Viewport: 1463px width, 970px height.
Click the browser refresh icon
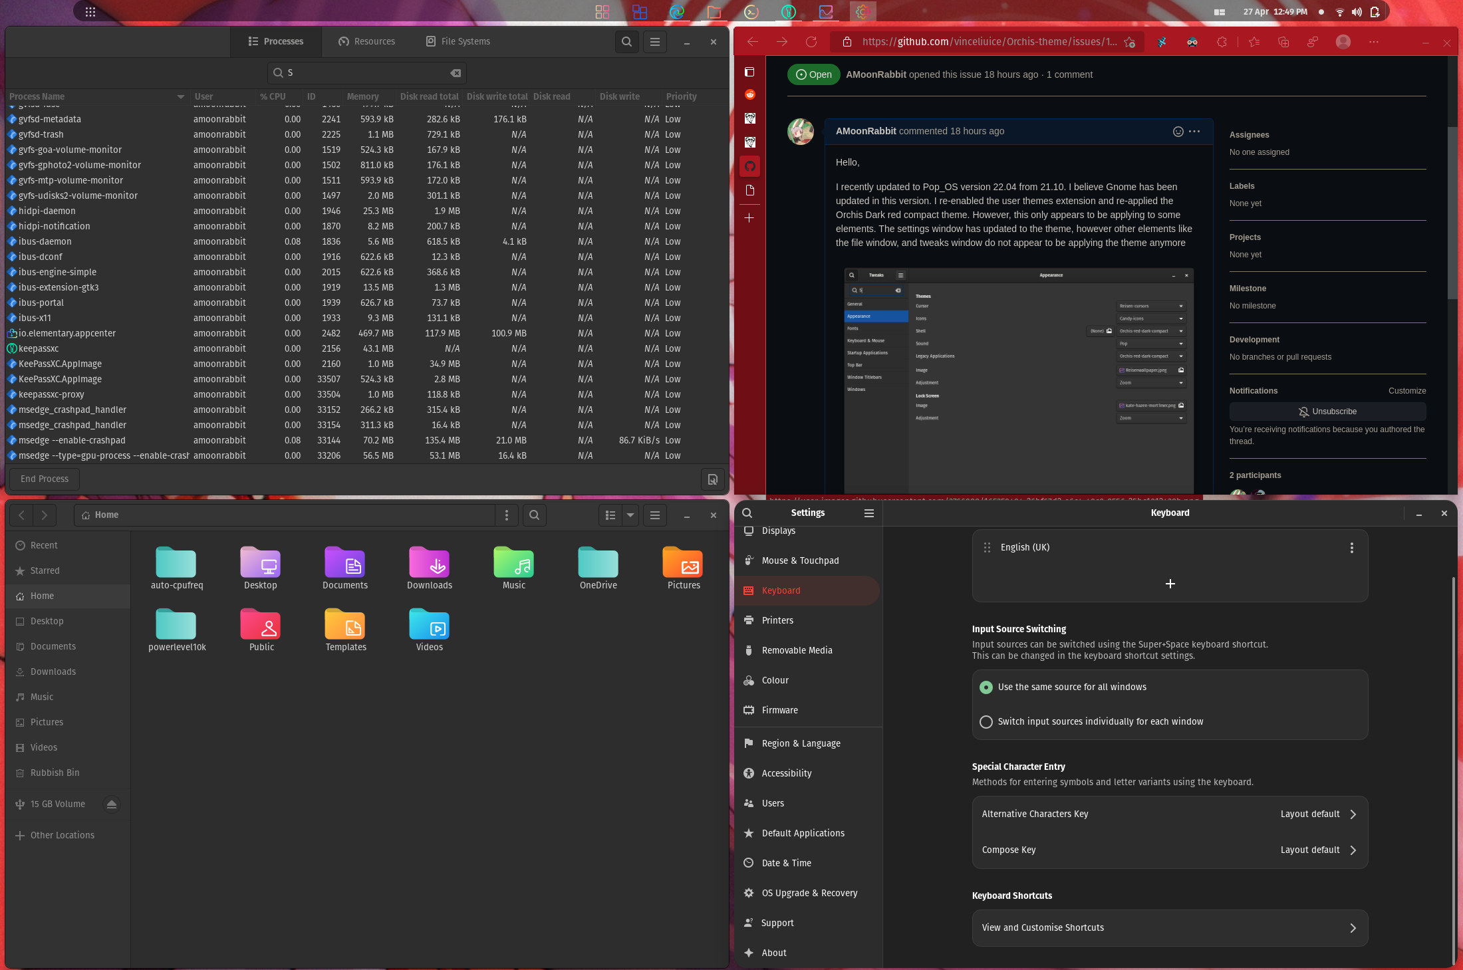click(811, 42)
